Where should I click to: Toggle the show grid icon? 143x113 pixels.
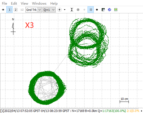[x=91, y=10]
